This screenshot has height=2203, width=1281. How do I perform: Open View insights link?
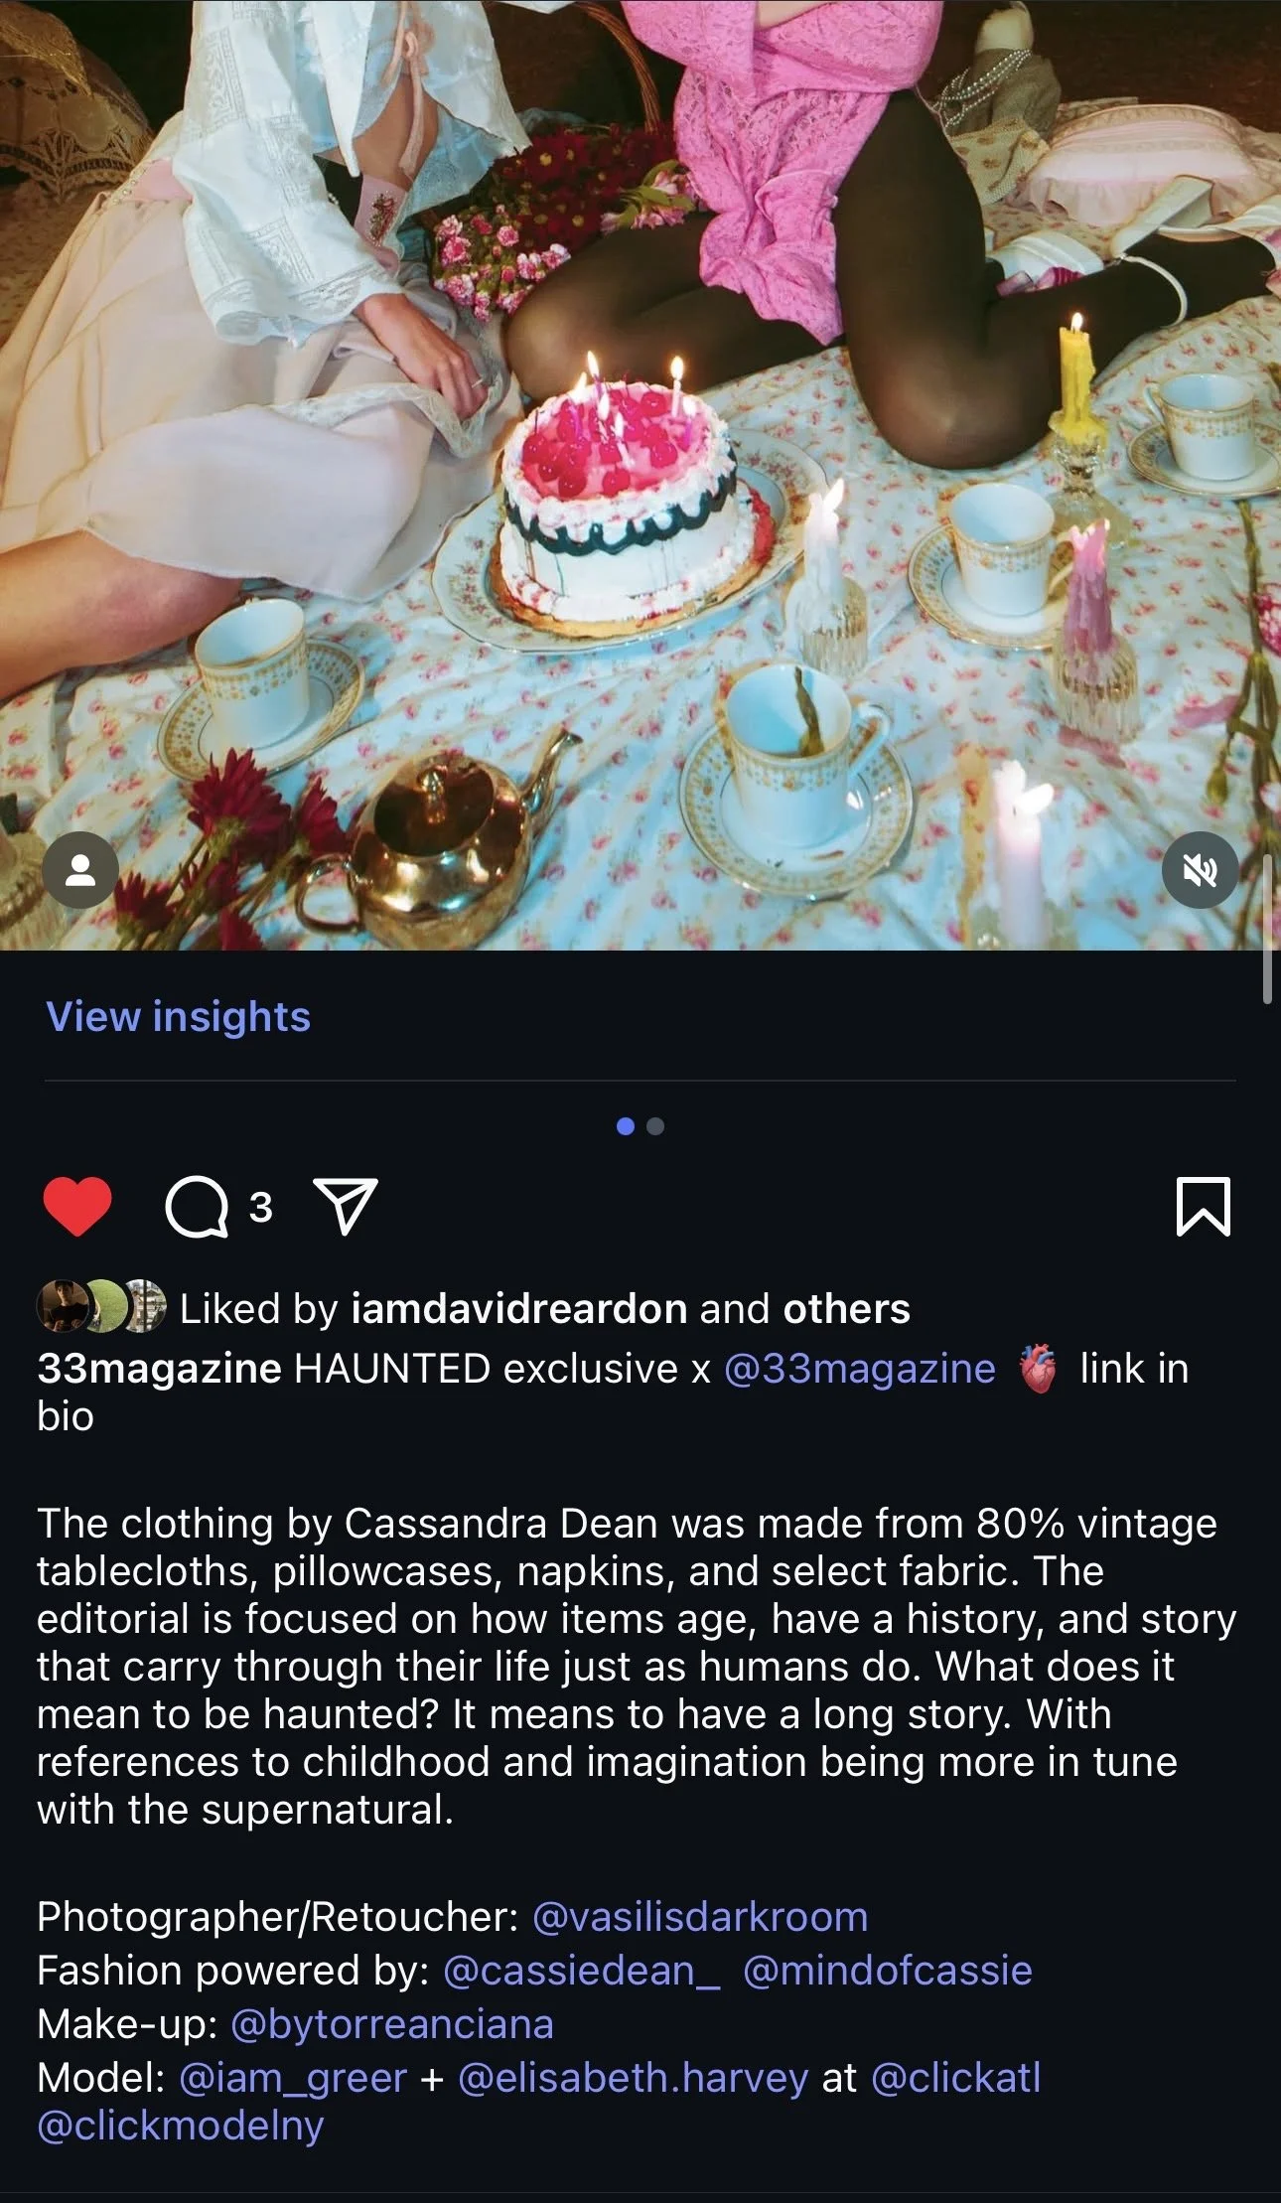coord(179,1016)
